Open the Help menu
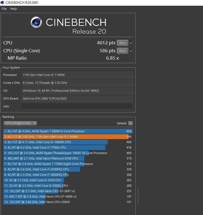Image resolution: width=203 pixels, height=215 pixels. [14, 9]
